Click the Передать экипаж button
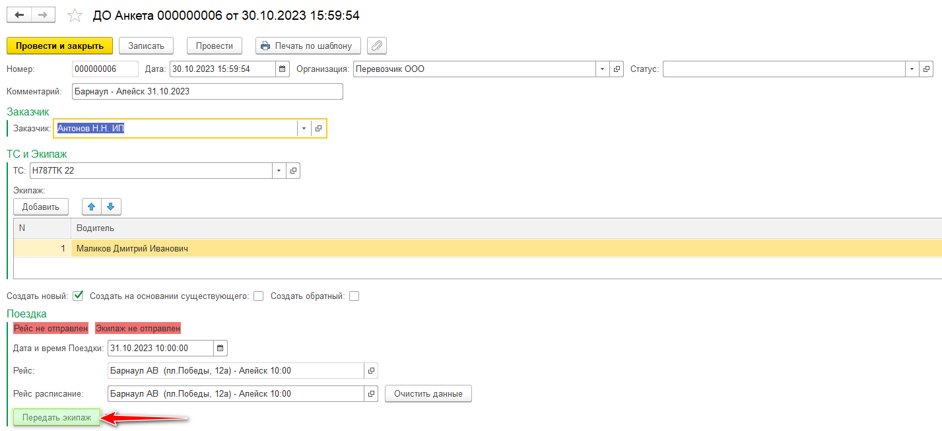The image size is (942, 431). coord(57,417)
